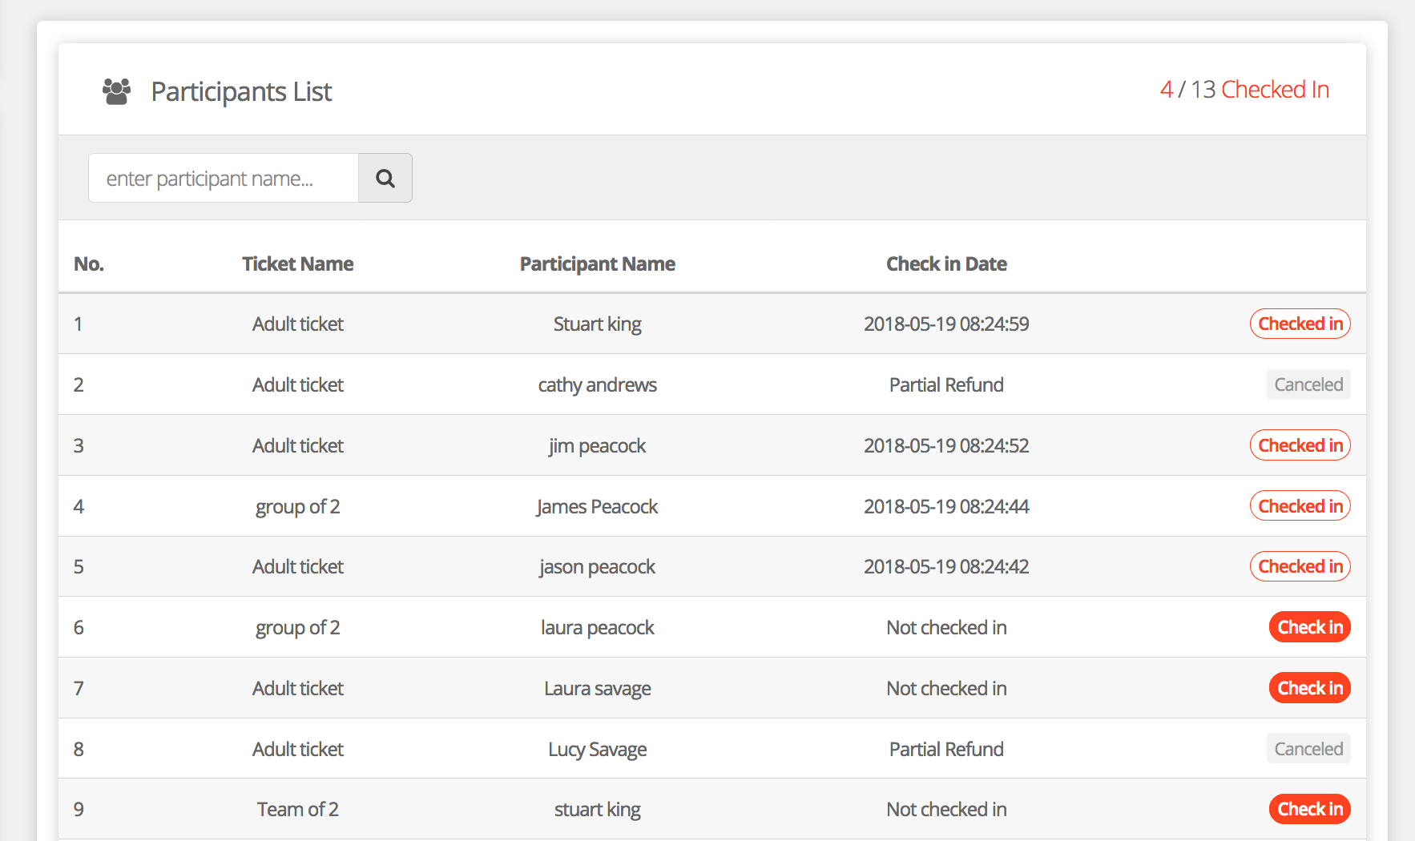Click the No. column header
Viewport: 1415px width, 841px height.
(x=89, y=264)
